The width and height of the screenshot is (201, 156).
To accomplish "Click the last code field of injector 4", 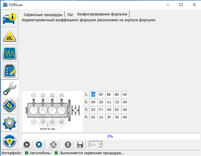I will click(x=125, y=117).
